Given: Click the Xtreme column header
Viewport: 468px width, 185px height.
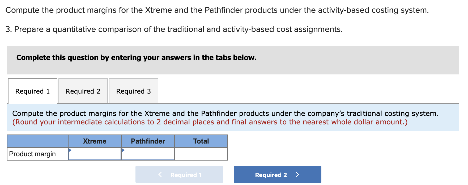Looking at the screenshot, I should [95, 141].
